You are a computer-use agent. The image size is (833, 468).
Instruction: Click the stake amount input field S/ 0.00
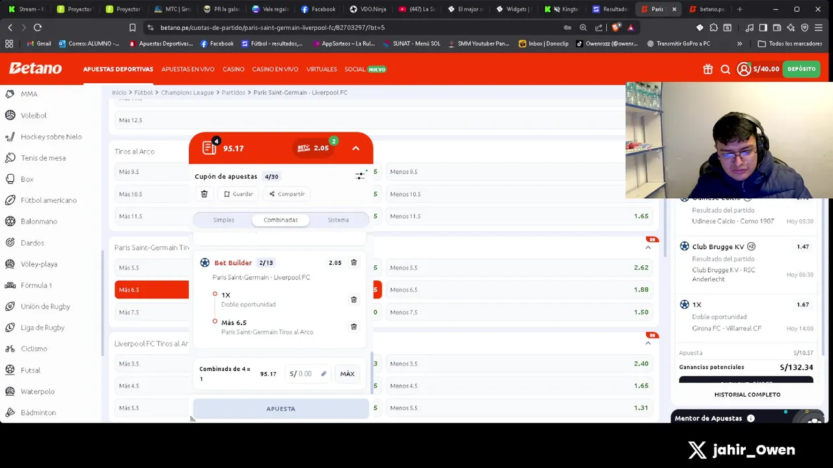click(308, 374)
